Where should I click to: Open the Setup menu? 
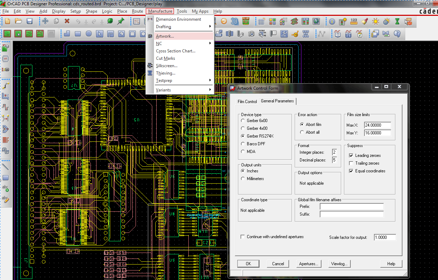(76, 11)
